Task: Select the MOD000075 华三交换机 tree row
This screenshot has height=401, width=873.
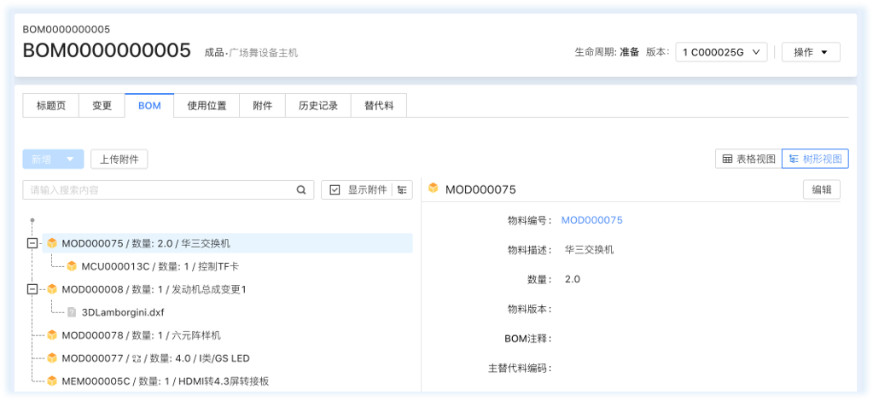Action: [227, 243]
